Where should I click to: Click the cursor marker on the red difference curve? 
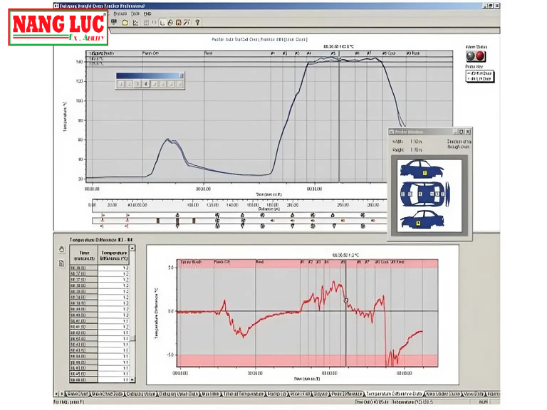pyautogui.click(x=346, y=301)
